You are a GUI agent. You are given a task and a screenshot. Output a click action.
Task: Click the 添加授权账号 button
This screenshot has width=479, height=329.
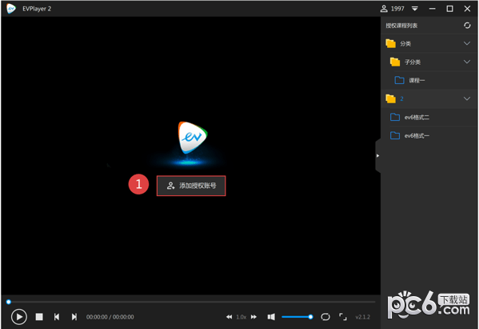[x=191, y=186]
